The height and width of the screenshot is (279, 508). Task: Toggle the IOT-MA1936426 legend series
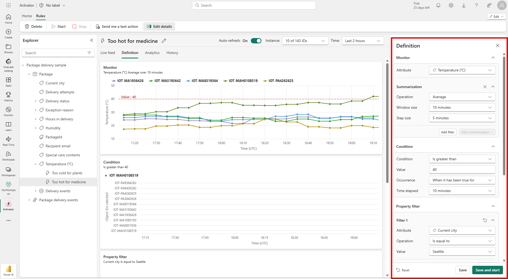click(128, 81)
